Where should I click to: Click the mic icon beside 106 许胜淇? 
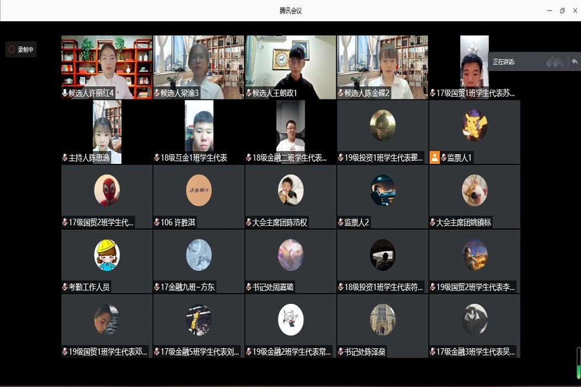point(156,222)
